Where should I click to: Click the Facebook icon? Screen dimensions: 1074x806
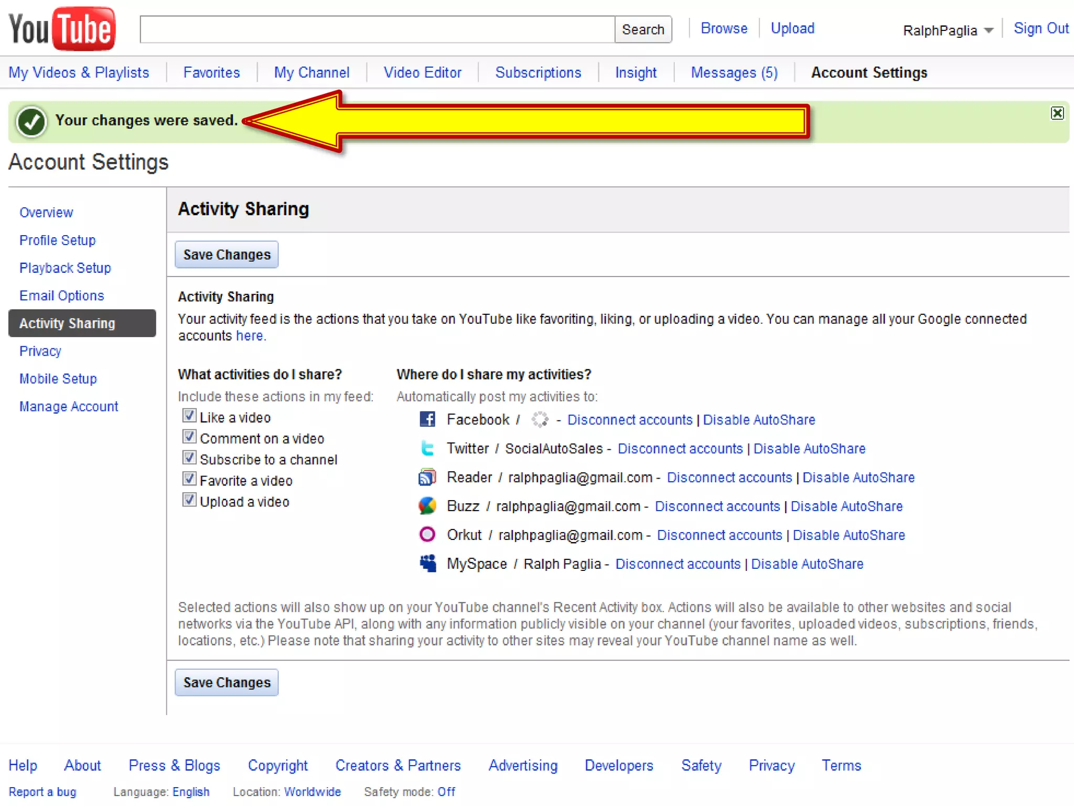[427, 419]
